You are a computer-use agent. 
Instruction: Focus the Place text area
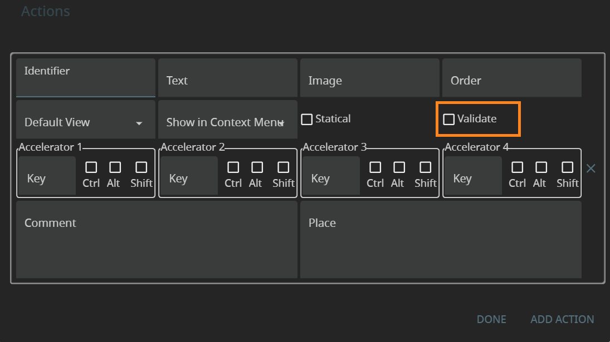click(440, 240)
